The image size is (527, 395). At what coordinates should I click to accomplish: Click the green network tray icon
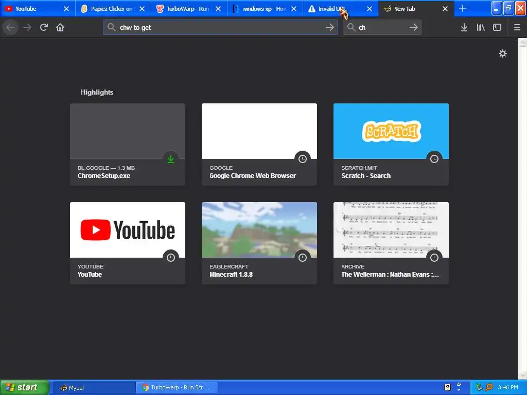click(x=479, y=387)
